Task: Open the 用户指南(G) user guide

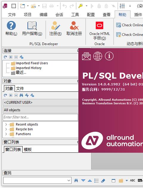Action: coord(32,28)
